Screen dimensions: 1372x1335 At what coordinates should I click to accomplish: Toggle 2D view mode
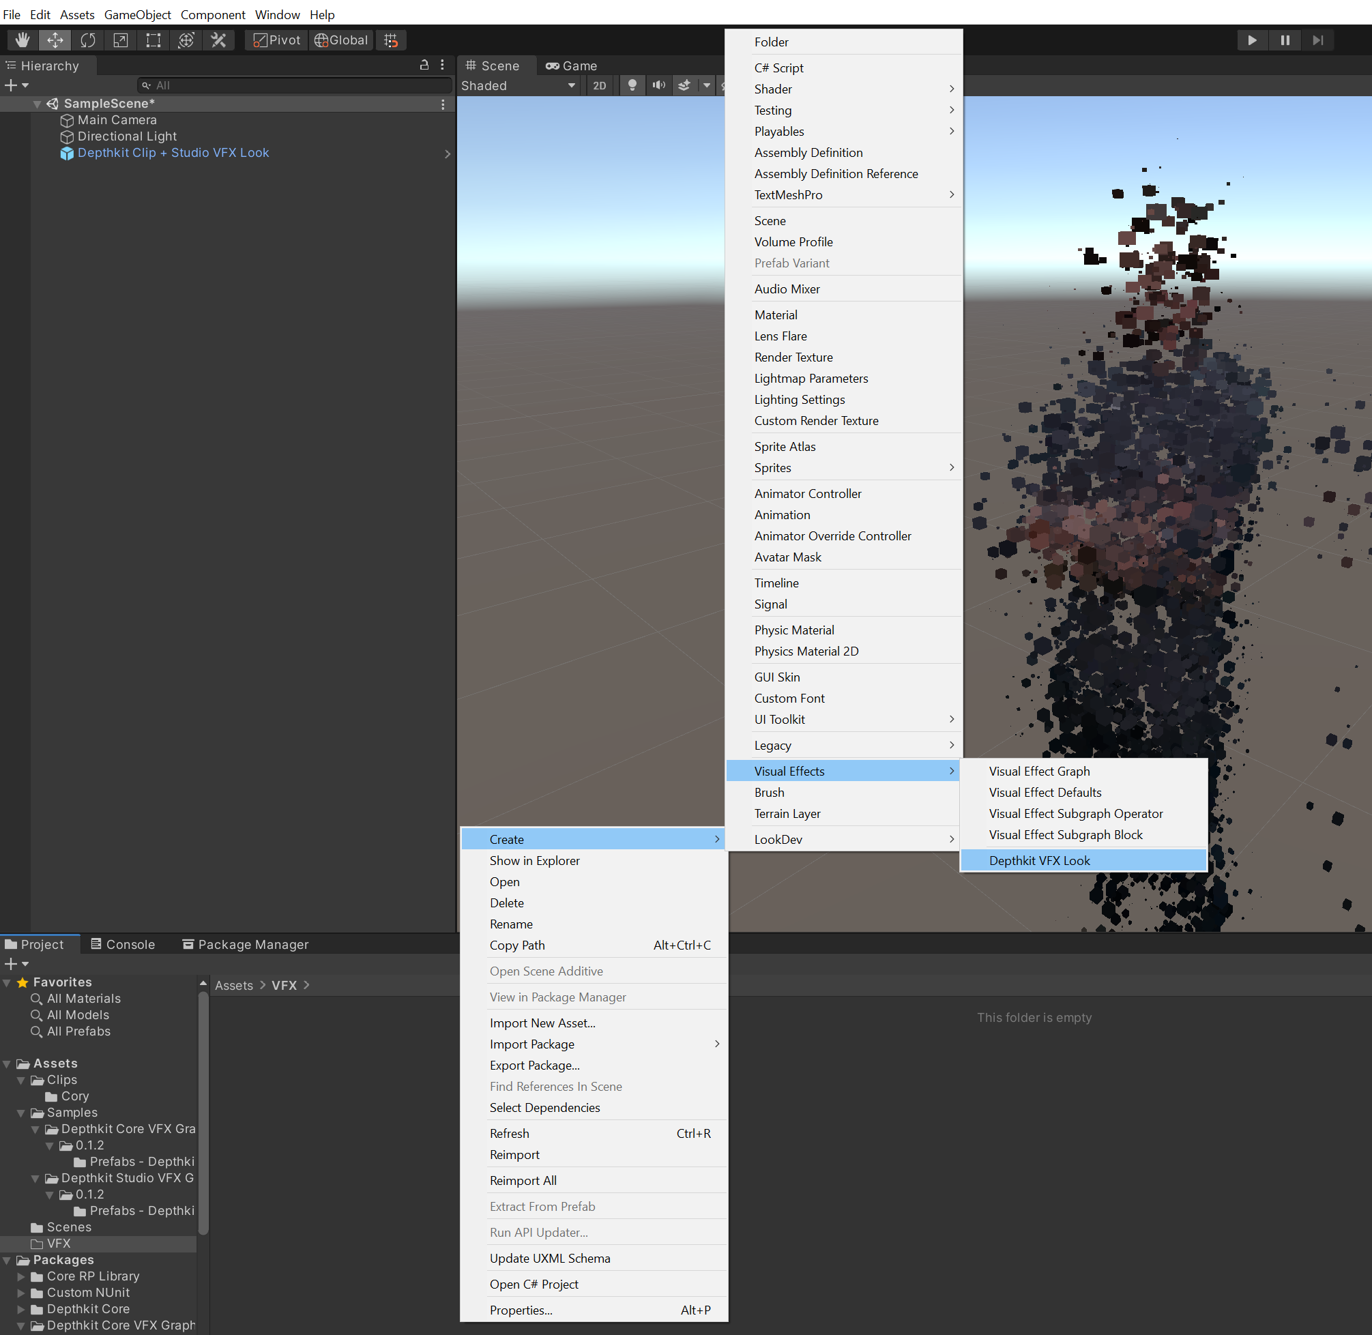600,85
